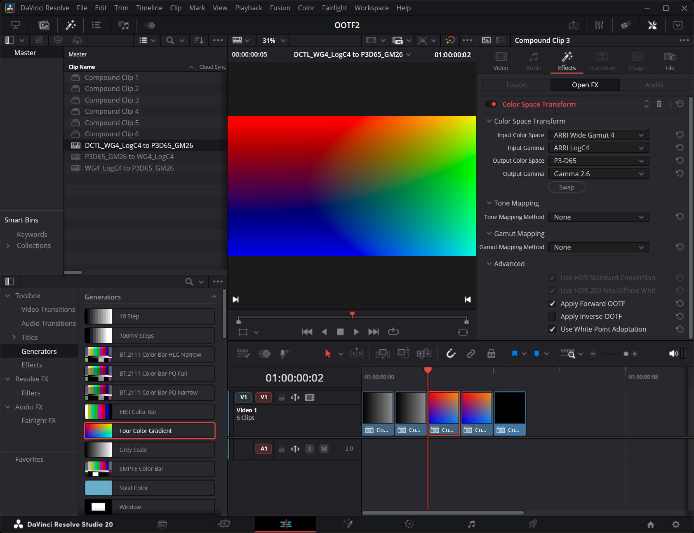Viewport: 694px width, 533px height.
Task: Open the Effects inspector tab
Action: (567, 61)
